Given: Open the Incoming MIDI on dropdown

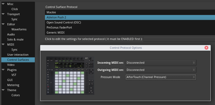Looking at the screenshot, I should point(161,63).
